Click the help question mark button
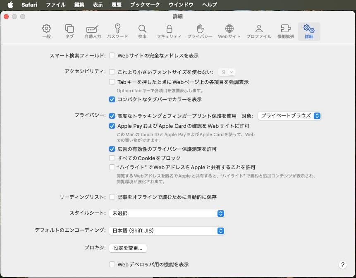This screenshot has height=278, width=356. 342,265
